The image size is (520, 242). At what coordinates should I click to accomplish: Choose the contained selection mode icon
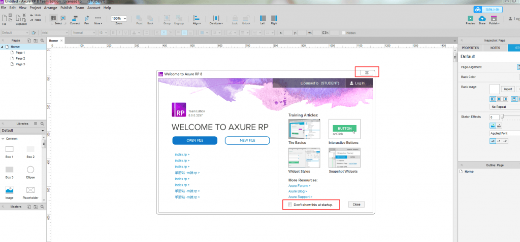[63, 18]
